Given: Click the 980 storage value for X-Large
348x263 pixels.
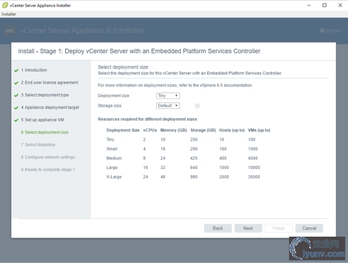Looking at the screenshot, I should (x=194, y=177).
